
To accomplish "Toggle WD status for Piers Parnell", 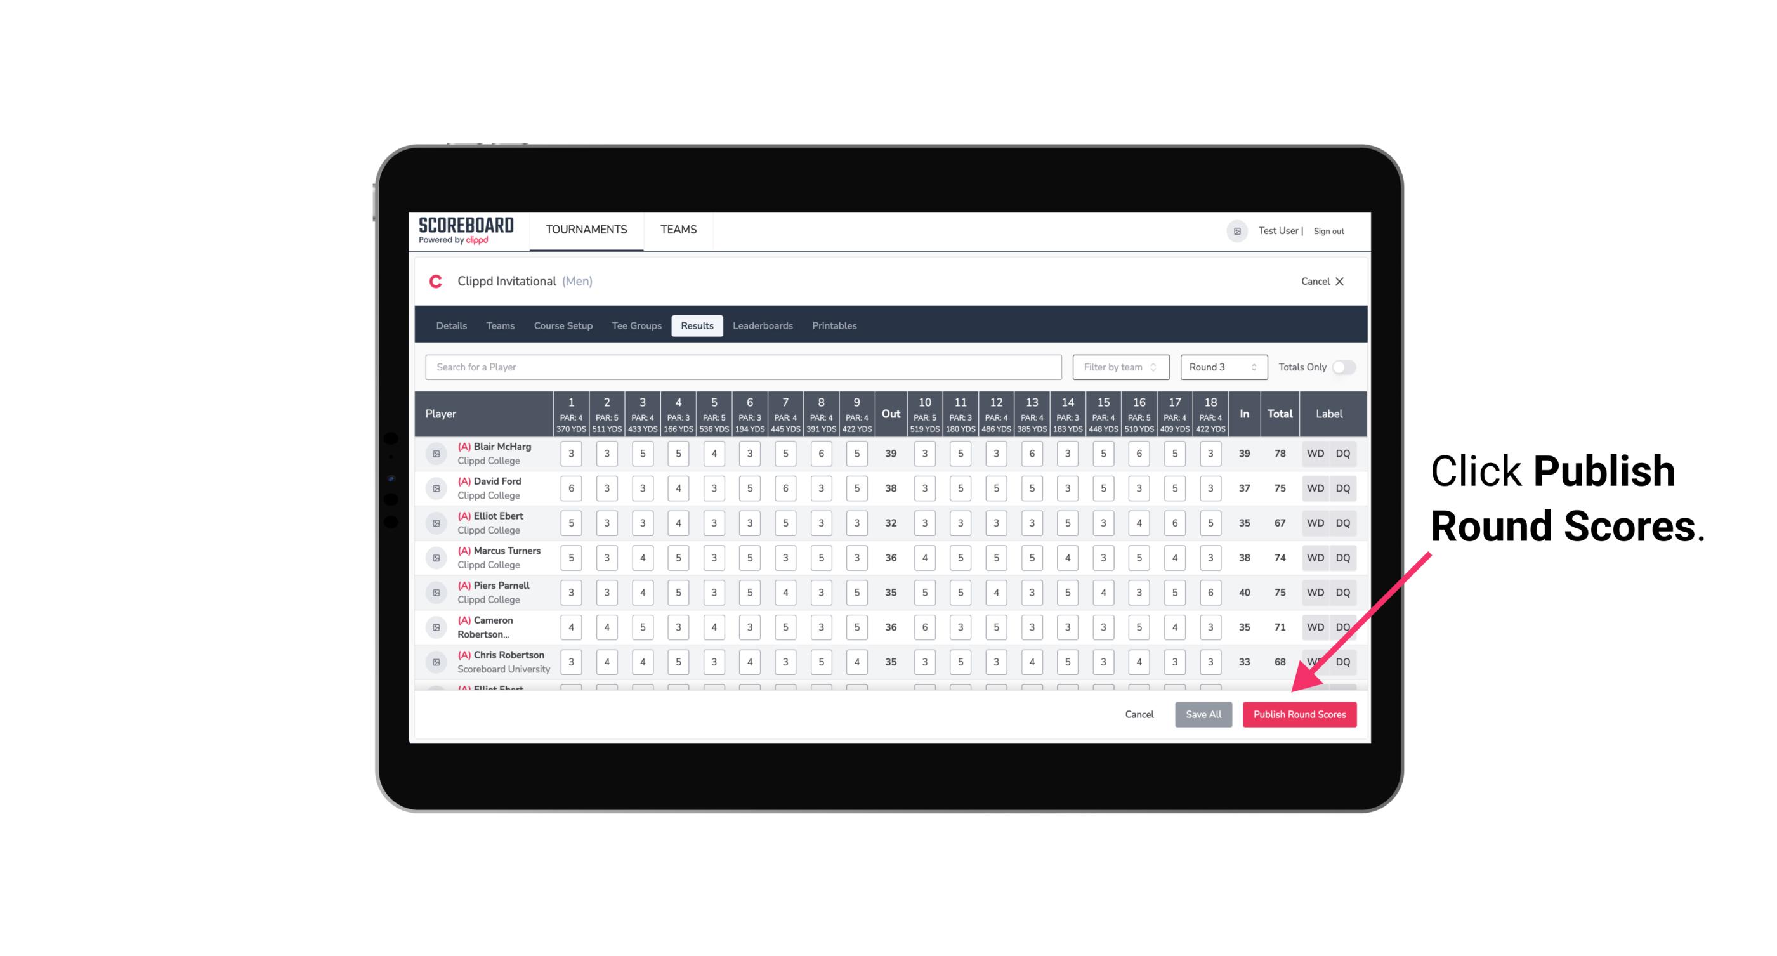I will (x=1315, y=591).
